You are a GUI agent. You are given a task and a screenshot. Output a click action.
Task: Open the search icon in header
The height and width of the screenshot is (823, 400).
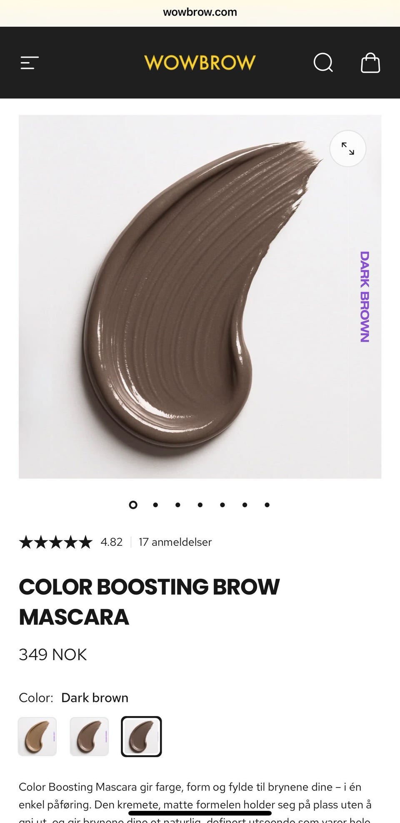[323, 63]
